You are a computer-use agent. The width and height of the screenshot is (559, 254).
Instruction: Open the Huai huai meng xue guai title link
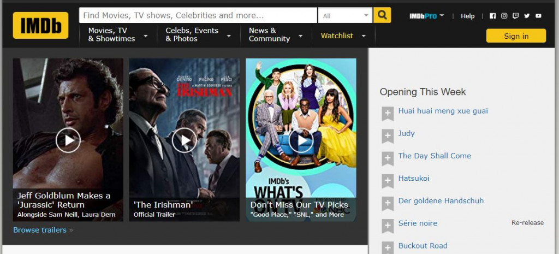click(443, 111)
